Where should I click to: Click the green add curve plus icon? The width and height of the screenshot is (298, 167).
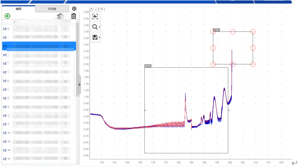point(7,16)
